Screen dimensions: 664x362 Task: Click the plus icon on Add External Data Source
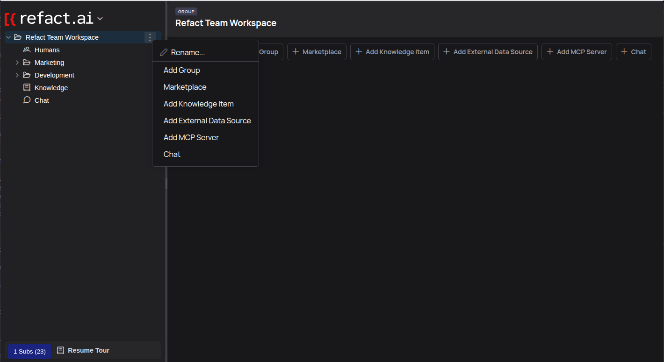[x=446, y=51]
